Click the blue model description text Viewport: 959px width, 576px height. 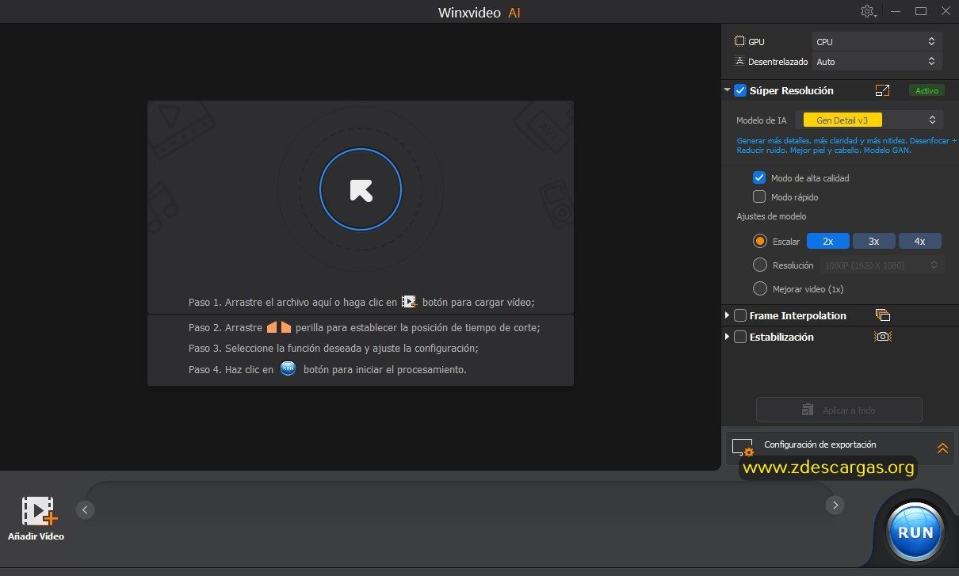click(x=846, y=144)
